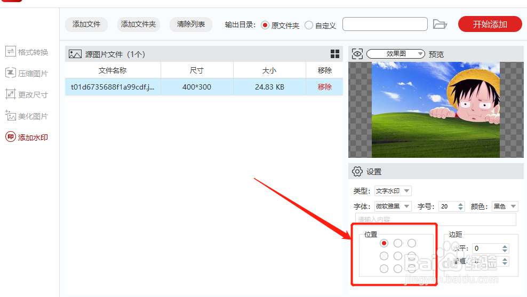
Task: Click the 24.83 KB size cell
Action: point(269,87)
